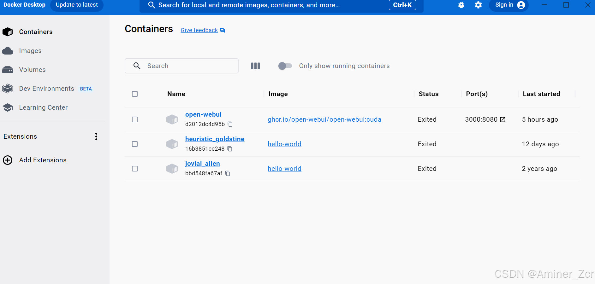595x284 pixels.
Task: Click Exited status of open-webui row
Action: point(427,119)
